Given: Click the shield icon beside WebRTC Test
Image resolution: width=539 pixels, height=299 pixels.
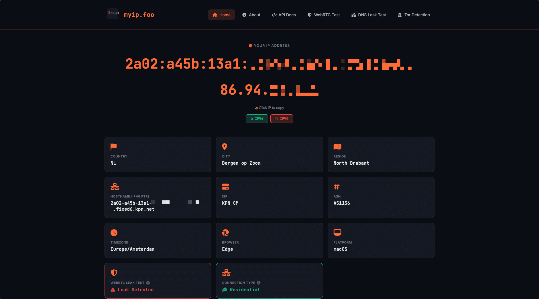Looking at the screenshot, I should coord(310,15).
